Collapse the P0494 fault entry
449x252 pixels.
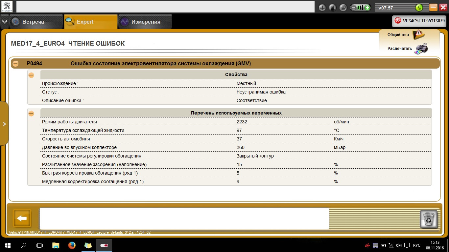[15, 64]
